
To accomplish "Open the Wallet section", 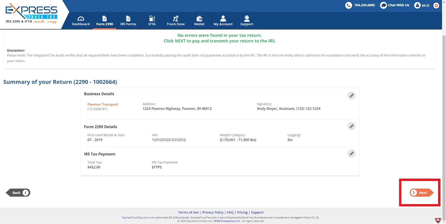I will click(199, 21).
